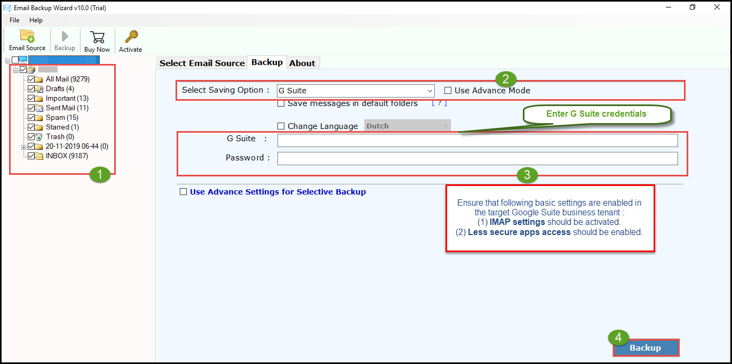Uncheck the Sent Mail checkbox

(x=31, y=108)
